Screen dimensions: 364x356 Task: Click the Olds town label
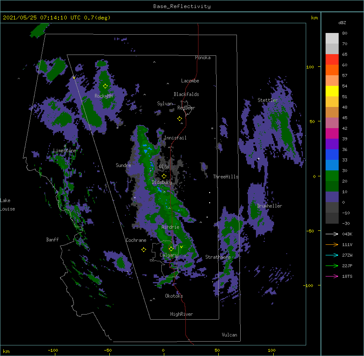(164, 167)
